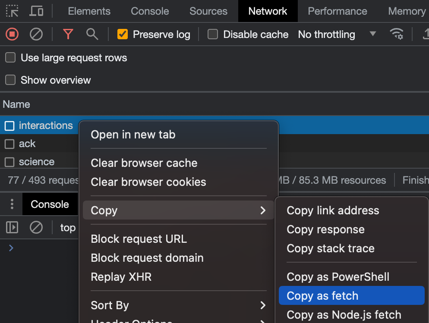
Task: Check the interactions request checkbox
Action: pos(9,125)
